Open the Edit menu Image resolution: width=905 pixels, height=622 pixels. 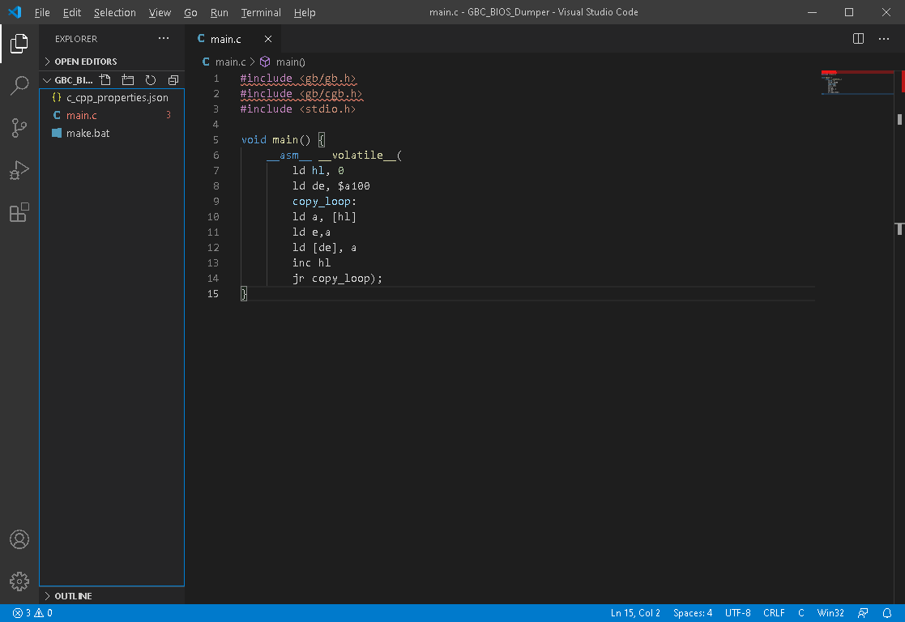click(71, 12)
